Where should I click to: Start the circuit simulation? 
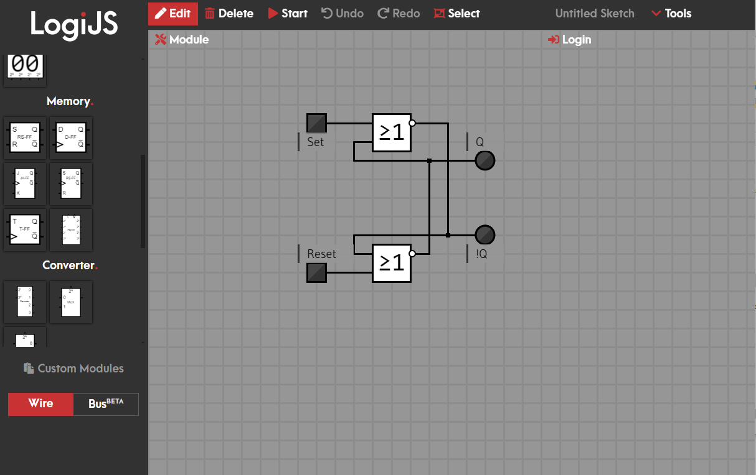click(x=288, y=13)
